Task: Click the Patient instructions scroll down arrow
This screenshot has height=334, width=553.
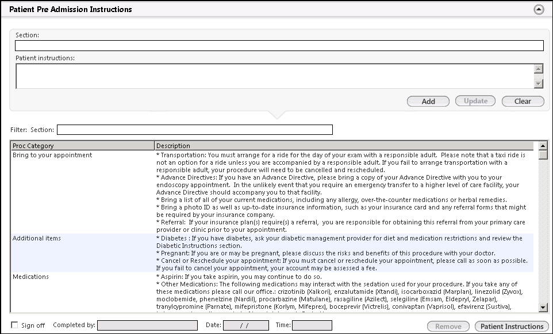Action: [538, 84]
